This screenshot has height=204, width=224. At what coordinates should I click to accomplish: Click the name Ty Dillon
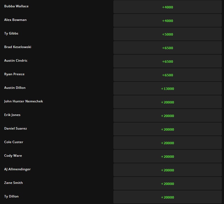(x=11, y=196)
